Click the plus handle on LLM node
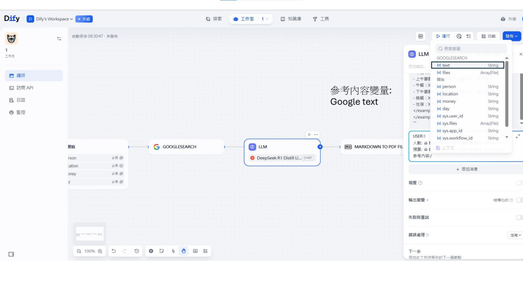 pos(320,146)
